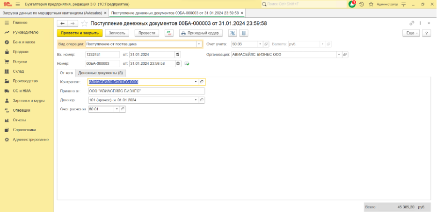
Task: Expand Организация dropdown
Action: [x=339, y=55]
